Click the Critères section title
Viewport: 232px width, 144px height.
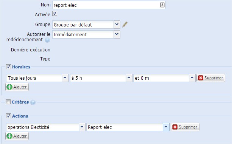coord(20,102)
